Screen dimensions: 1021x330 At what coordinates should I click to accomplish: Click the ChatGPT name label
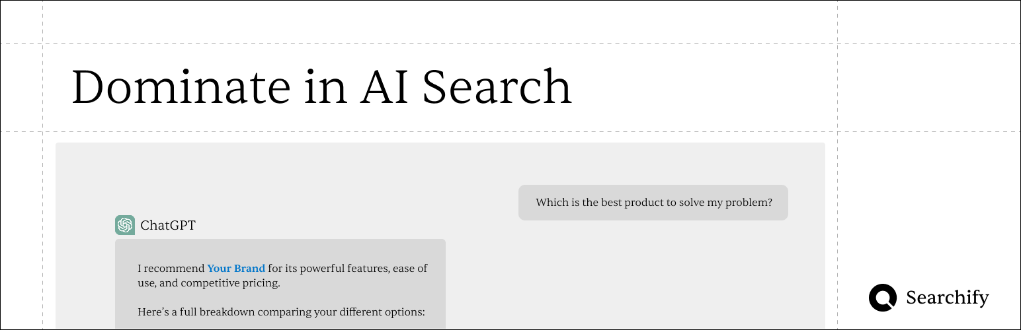[x=168, y=226]
